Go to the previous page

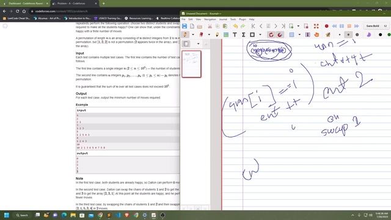(x=261, y=26)
